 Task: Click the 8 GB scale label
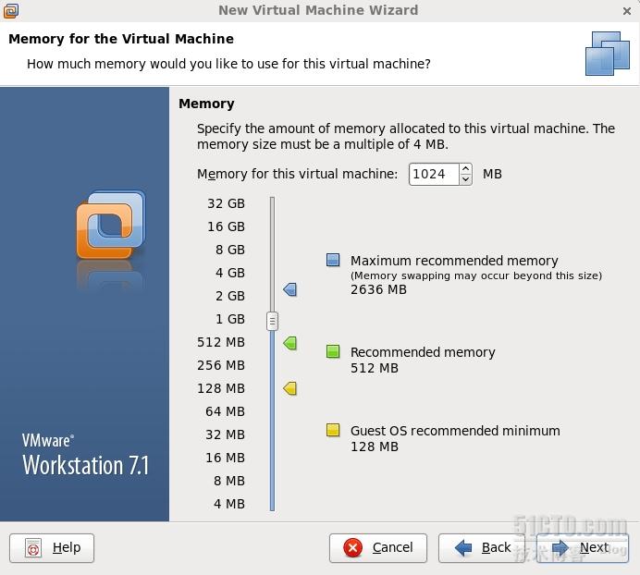(x=230, y=250)
